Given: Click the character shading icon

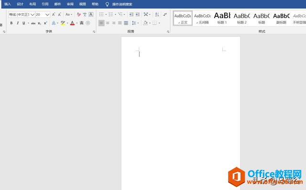Looking at the screenshot, I should pos(82,23).
